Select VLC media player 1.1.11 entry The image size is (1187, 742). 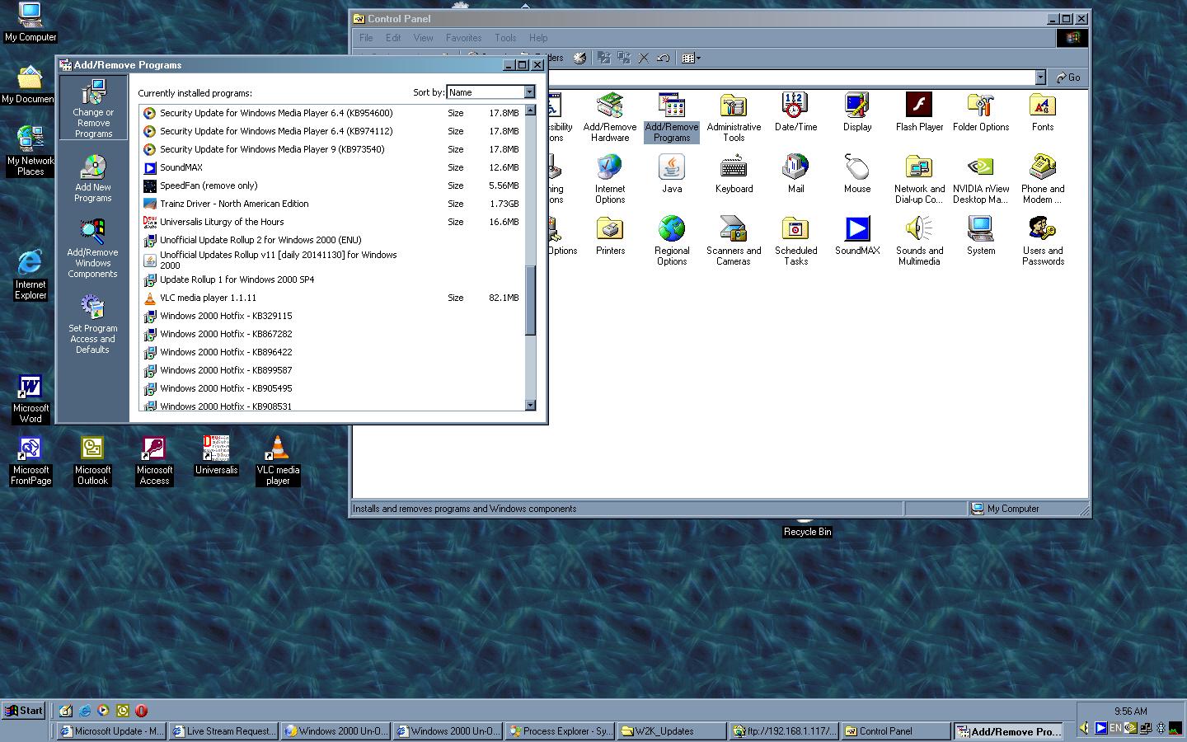click(333, 298)
